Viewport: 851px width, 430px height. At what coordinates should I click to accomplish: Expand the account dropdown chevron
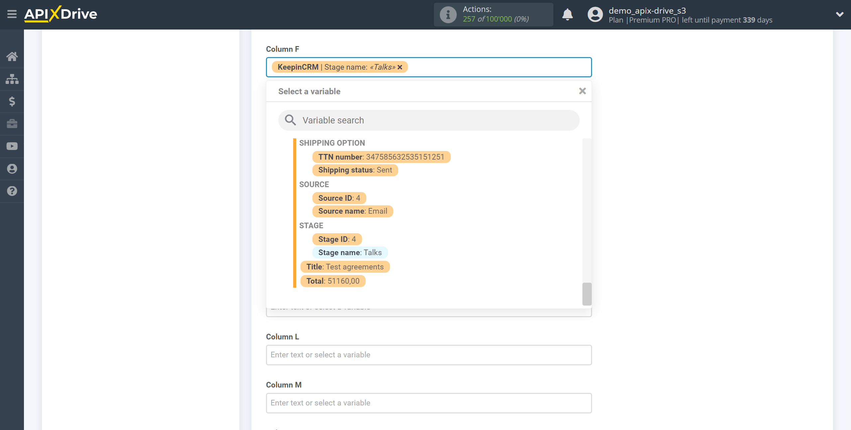coord(840,15)
